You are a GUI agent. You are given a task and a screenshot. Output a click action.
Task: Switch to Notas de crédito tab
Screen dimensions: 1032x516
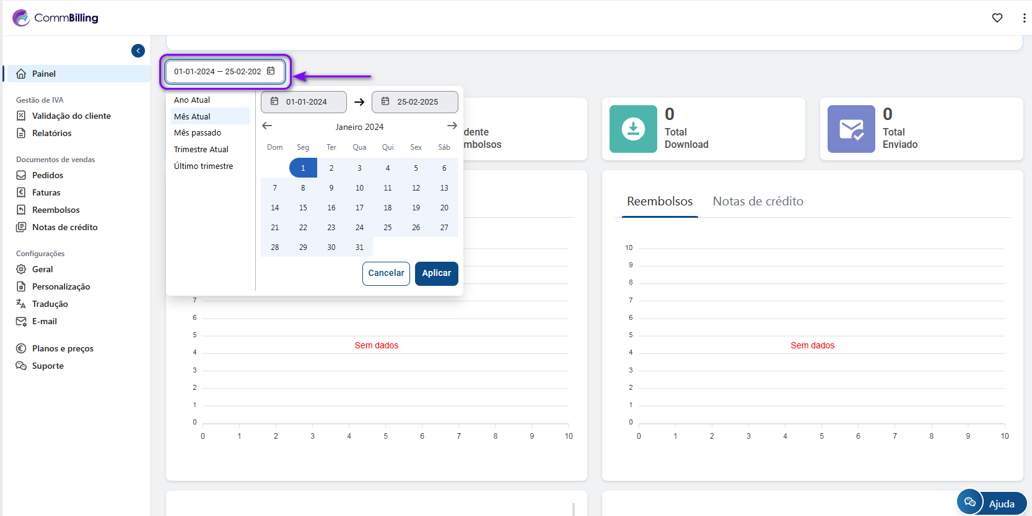(758, 201)
